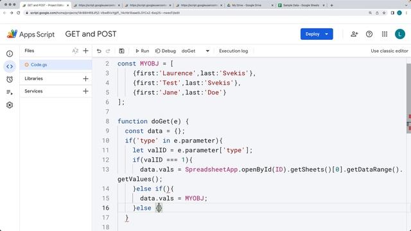Viewport: 411px width, 231px height.
Task: Open the Execution log
Action: click(233, 51)
